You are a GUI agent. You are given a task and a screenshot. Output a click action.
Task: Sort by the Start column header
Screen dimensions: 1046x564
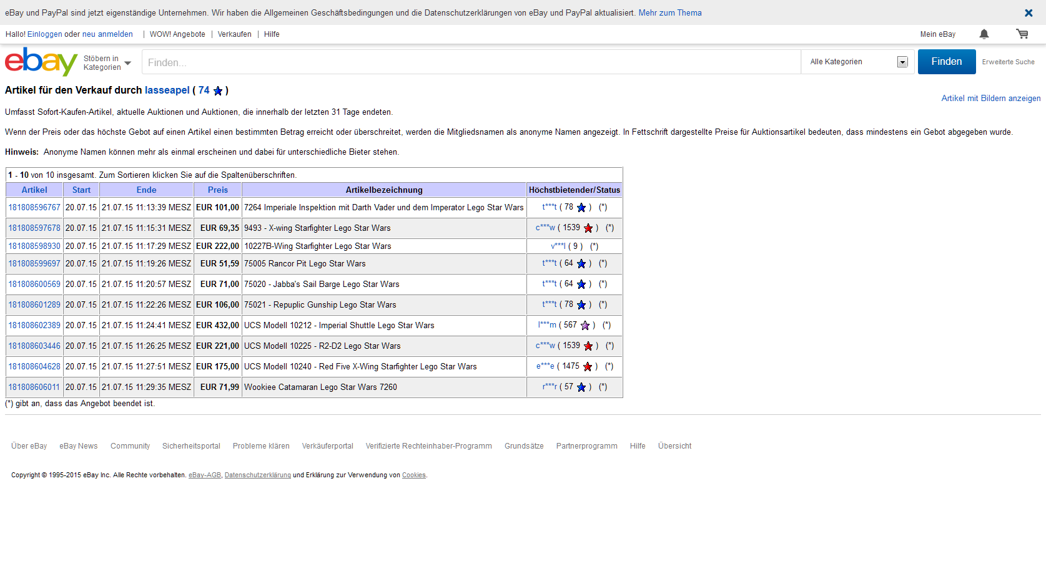click(x=81, y=190)
